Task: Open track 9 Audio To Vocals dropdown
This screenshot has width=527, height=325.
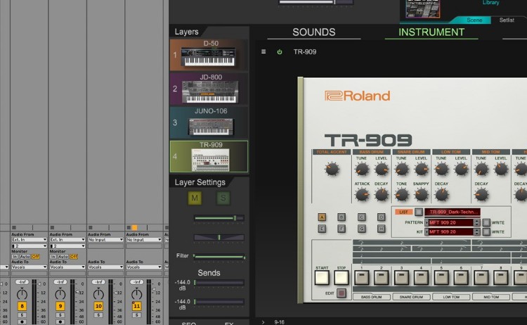Action: click(x=67, y=267)
